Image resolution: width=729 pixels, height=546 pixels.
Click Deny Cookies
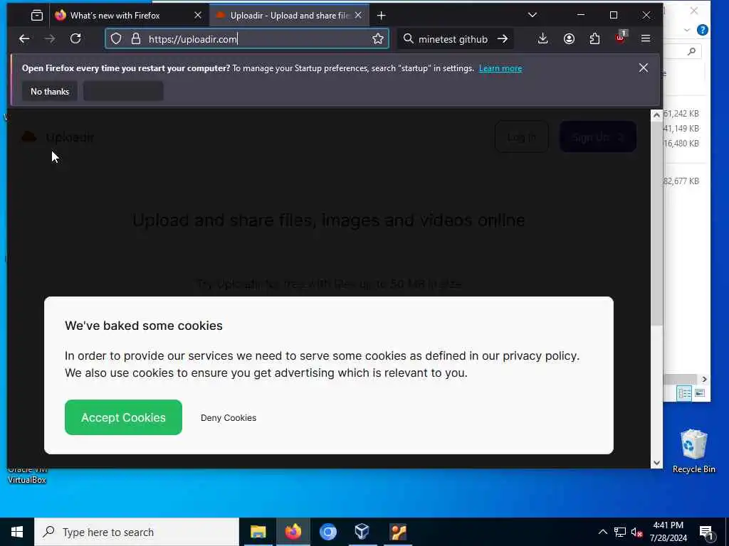229,418
